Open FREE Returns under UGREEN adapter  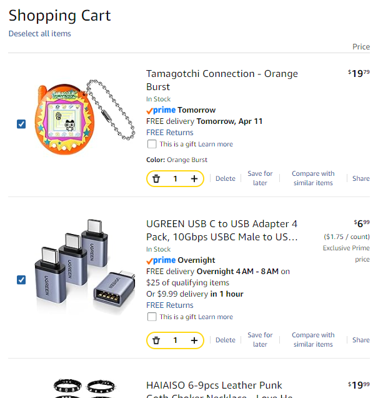click(x=170, y=305)
